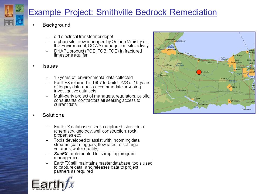Viewport: 259px width, 194px height.
Task: Click the Canfield label on the map
Action: pyautogui.click(x=183, y=91)
